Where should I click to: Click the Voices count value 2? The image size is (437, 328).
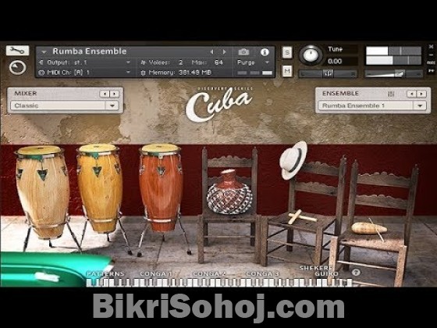pyautogui.click(x=180, y=62)
